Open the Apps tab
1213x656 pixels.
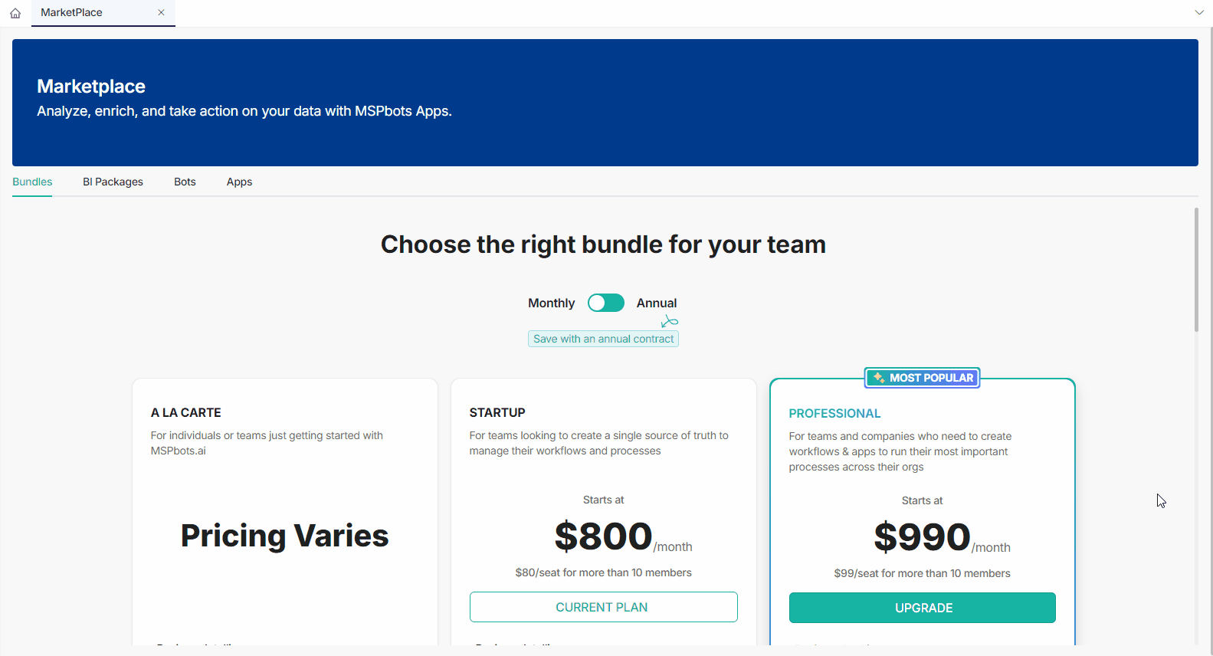pyautogui.click(x=239, y=182)
